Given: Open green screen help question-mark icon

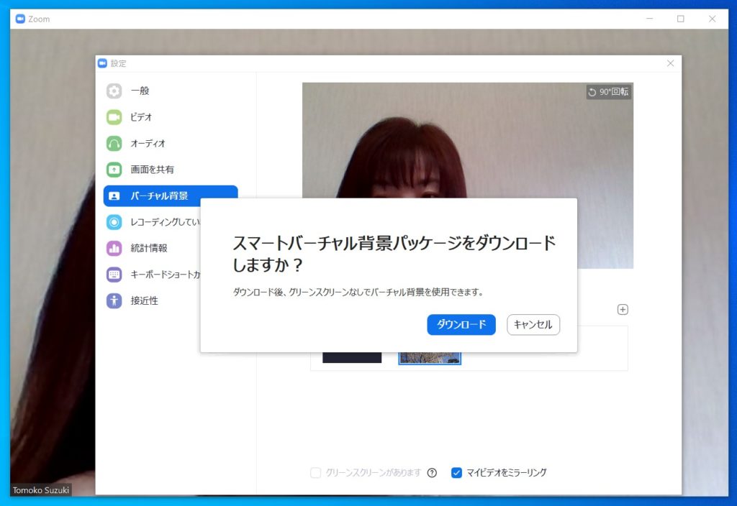Looking at the screenshot, I should 432,473.
